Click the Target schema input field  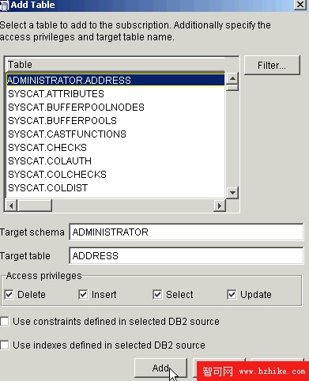click(x=187, y=232)
